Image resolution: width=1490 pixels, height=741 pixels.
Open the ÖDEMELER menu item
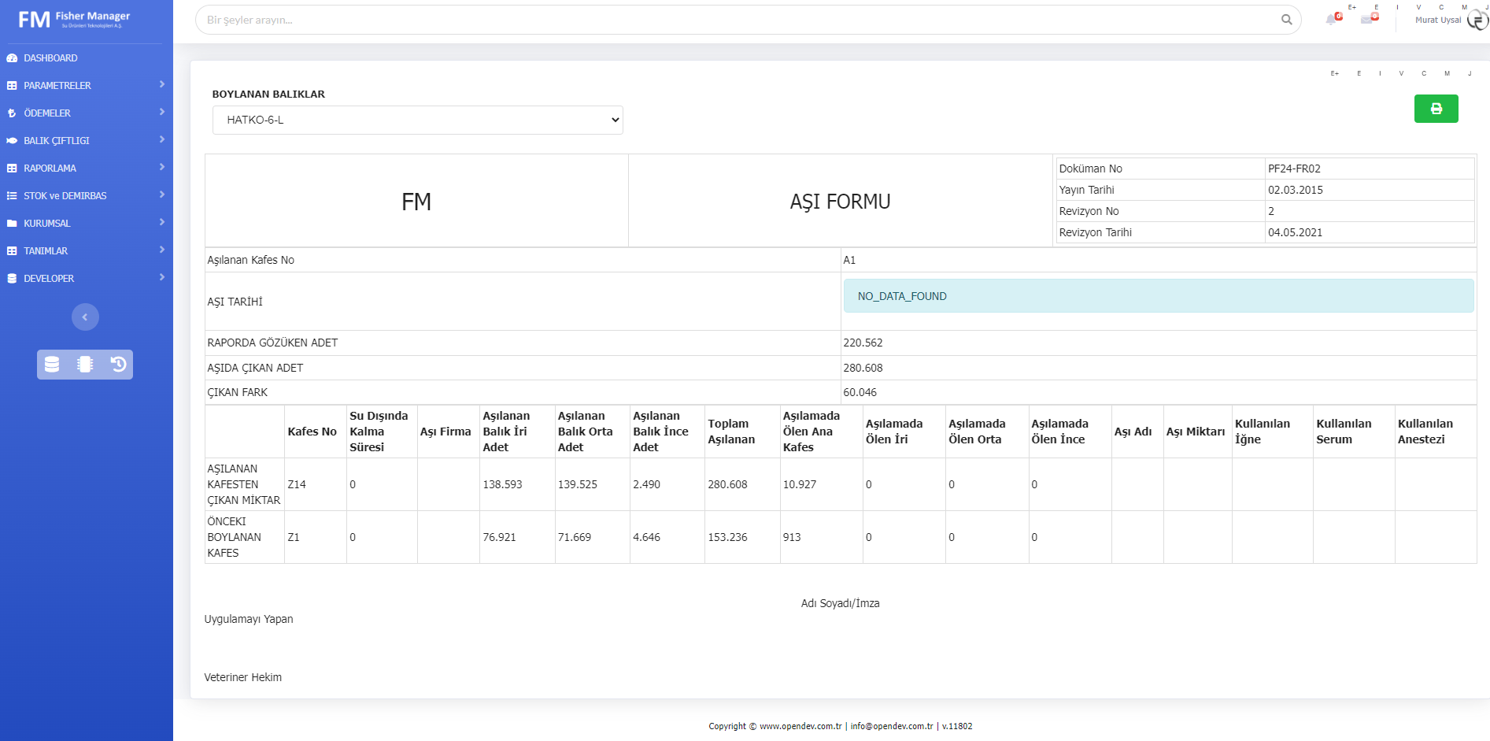coord(47,113)
